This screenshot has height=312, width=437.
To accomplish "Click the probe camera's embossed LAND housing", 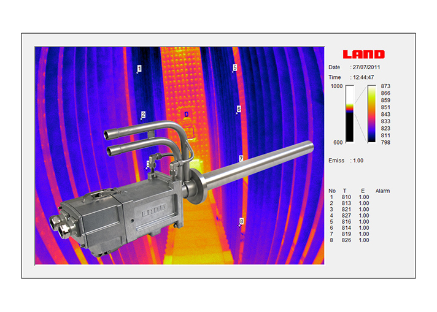I will coord(153,210).
